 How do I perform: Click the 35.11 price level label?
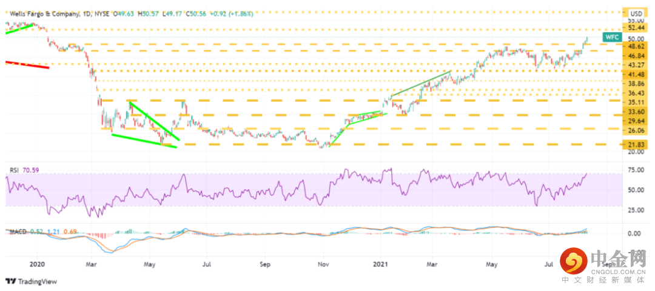636,102
